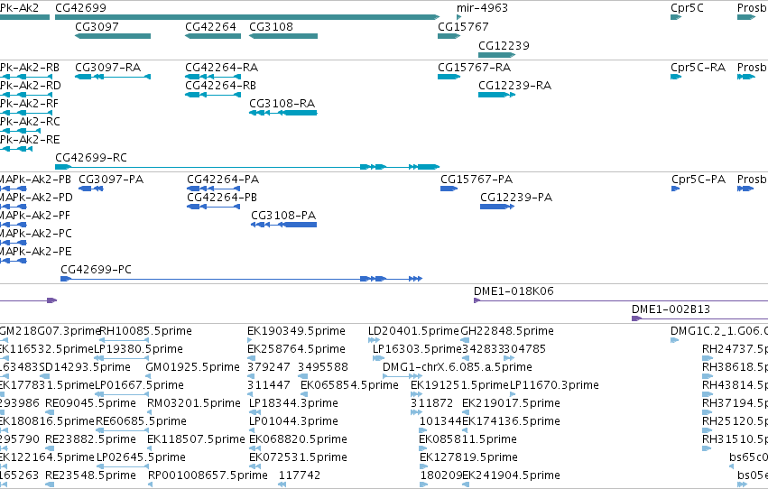Select EST LP01044.3prime
This screenshot has width=768, height=489.
tap(293, 421)
